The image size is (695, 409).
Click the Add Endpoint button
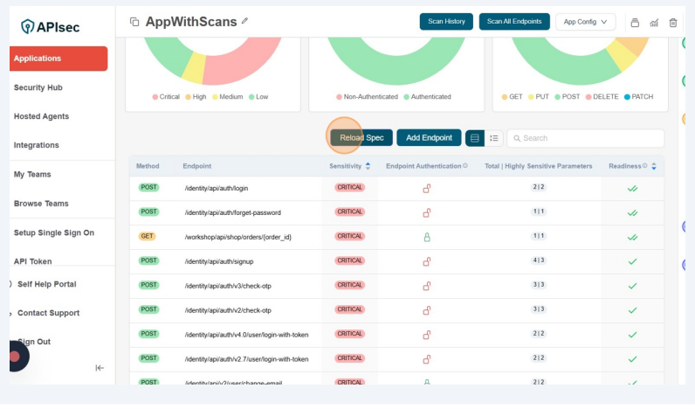click(x=429, y=138)
